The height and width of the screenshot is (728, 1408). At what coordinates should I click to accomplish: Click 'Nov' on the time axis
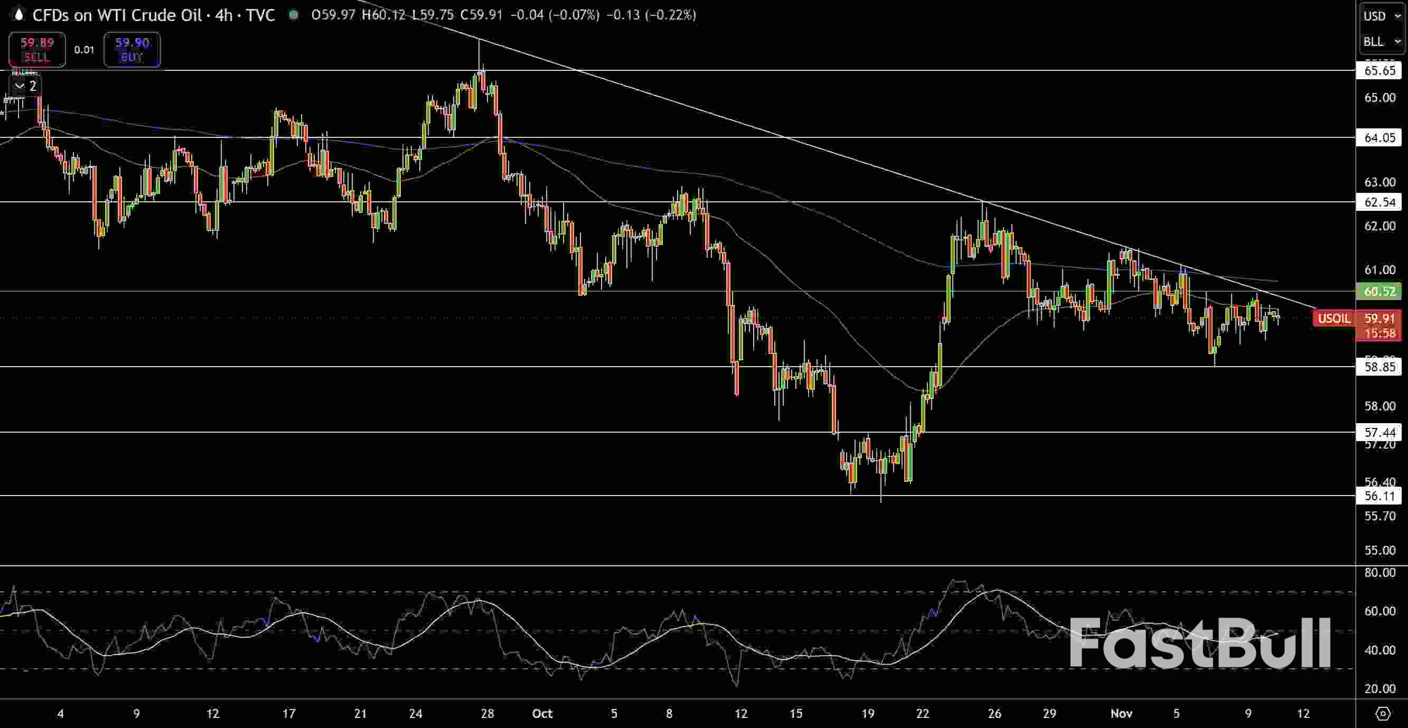coord(1121,714)
